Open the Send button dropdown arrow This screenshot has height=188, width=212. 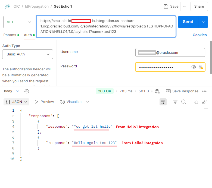tap(203, 22)
